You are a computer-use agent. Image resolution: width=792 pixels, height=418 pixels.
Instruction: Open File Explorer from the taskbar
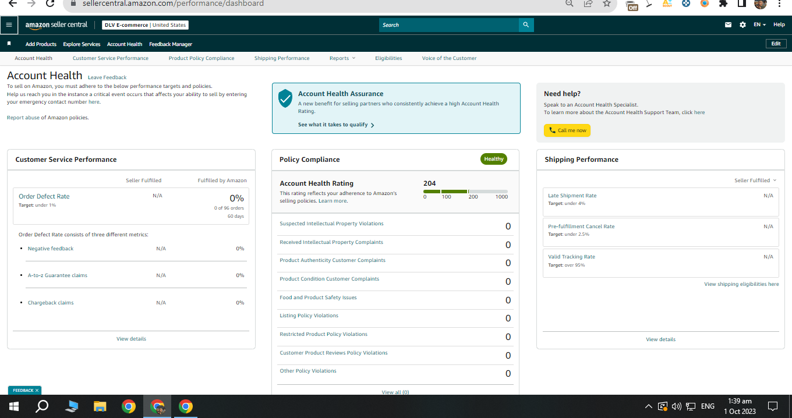coord(100,406)
